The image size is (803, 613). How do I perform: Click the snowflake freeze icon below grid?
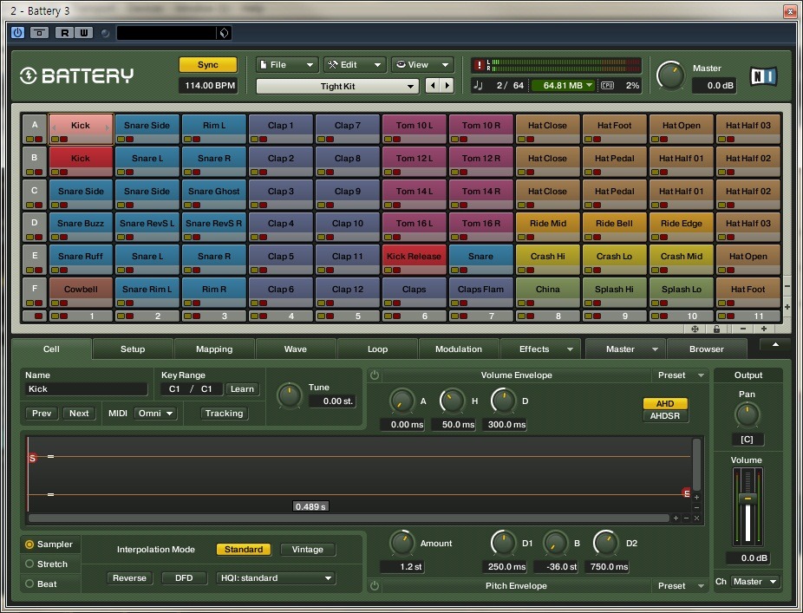[695, 329]
